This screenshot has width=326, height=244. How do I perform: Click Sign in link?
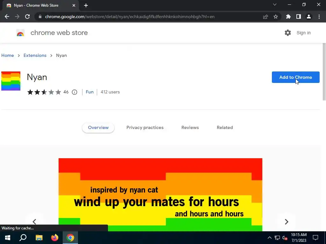point(303,33)
